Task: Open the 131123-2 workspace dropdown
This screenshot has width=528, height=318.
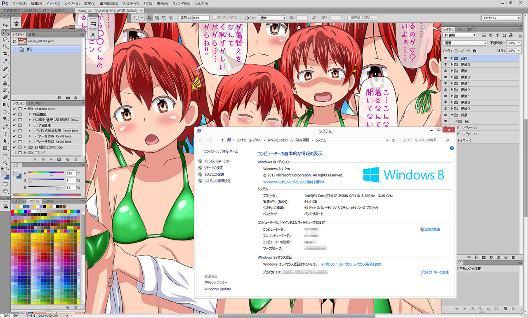Action: tap(501, 18)
